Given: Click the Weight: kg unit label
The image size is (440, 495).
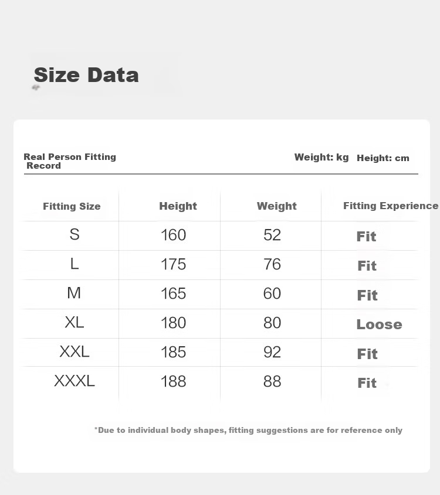Looking at the screenshot, I should 321,157.
